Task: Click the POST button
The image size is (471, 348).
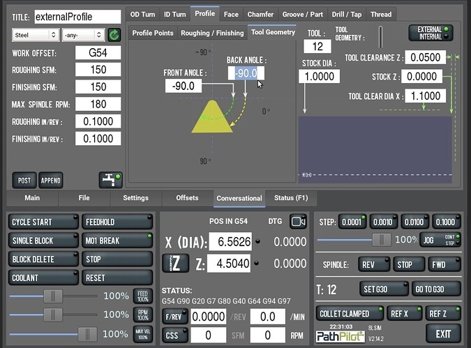Action: (x=24, y=181)
